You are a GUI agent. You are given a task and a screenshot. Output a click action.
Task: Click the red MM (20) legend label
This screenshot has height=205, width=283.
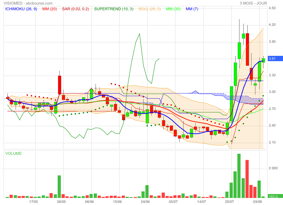tap(50, 9)
